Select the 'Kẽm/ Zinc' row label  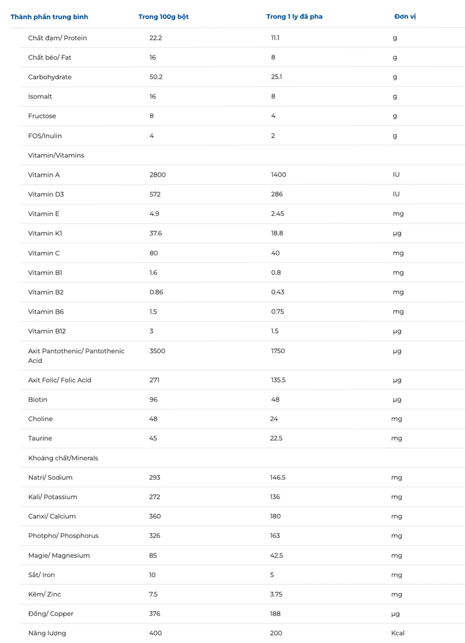click(45, 595)
